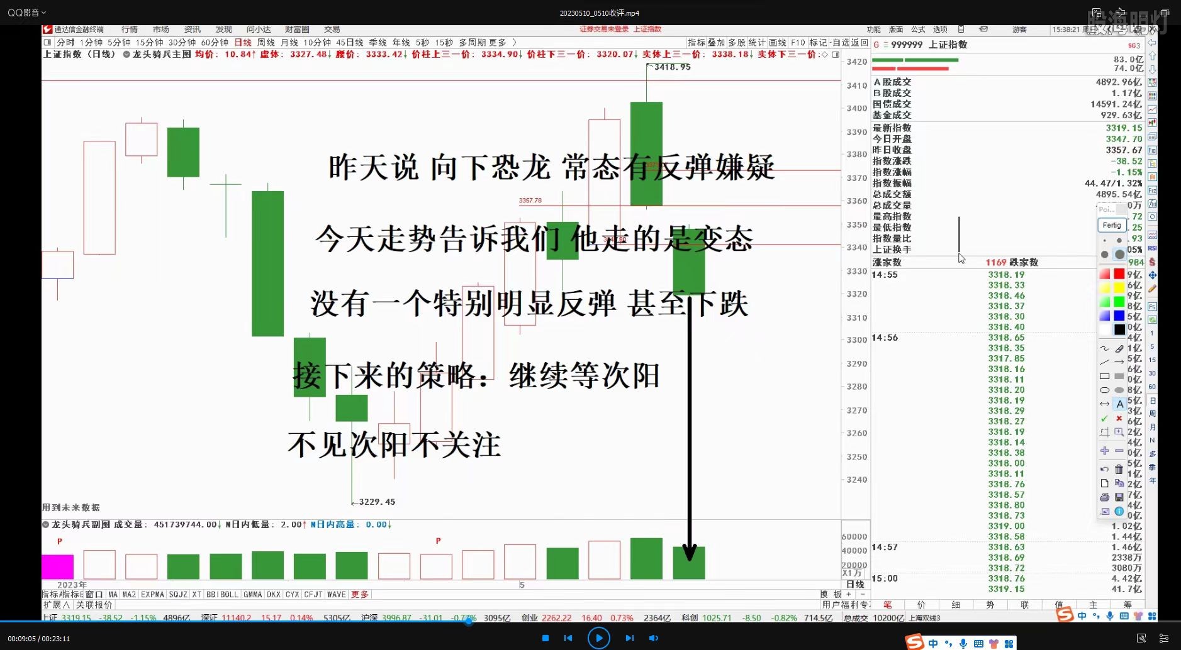Stop the video playback
Screen dimensions: 1181x650
click(x=546, y=638)
